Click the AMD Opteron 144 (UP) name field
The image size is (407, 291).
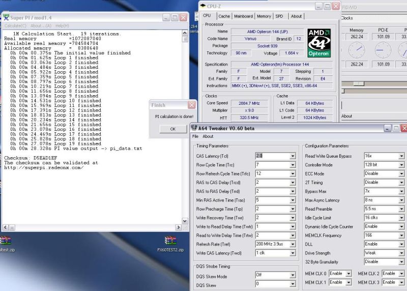click(x=268, y=32)
